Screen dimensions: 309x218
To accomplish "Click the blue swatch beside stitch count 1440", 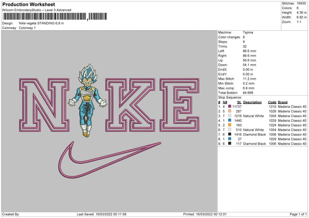I will tap(230, 120).
